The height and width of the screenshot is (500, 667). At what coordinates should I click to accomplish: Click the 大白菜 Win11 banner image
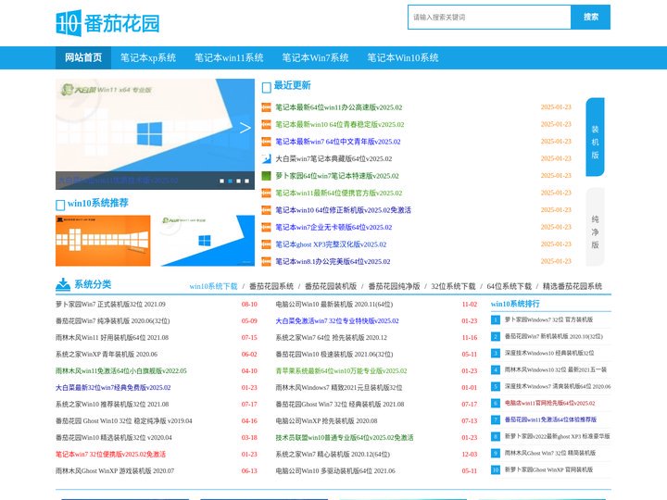pos(156,134)
